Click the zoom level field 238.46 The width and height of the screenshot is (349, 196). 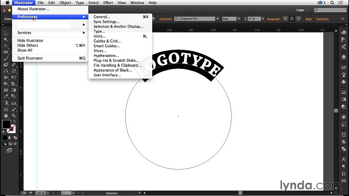point(40,193)
